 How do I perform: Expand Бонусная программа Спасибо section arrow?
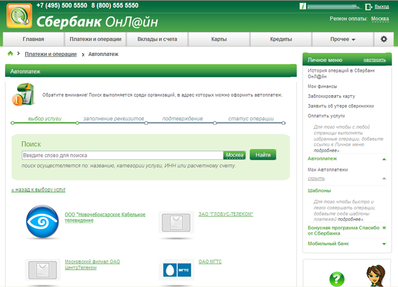(x=384, y=228)
